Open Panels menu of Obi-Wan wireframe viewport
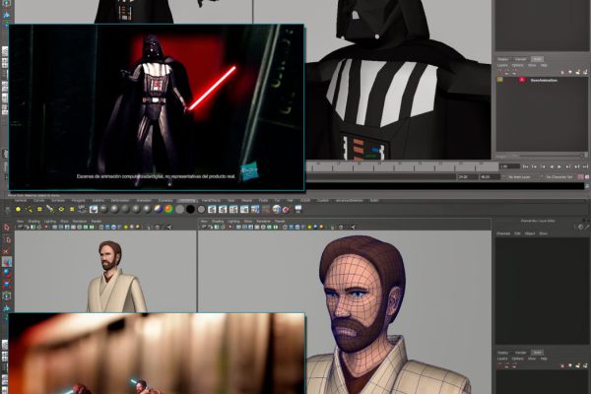Screen dimensions: 591x394 coord(280,222)
